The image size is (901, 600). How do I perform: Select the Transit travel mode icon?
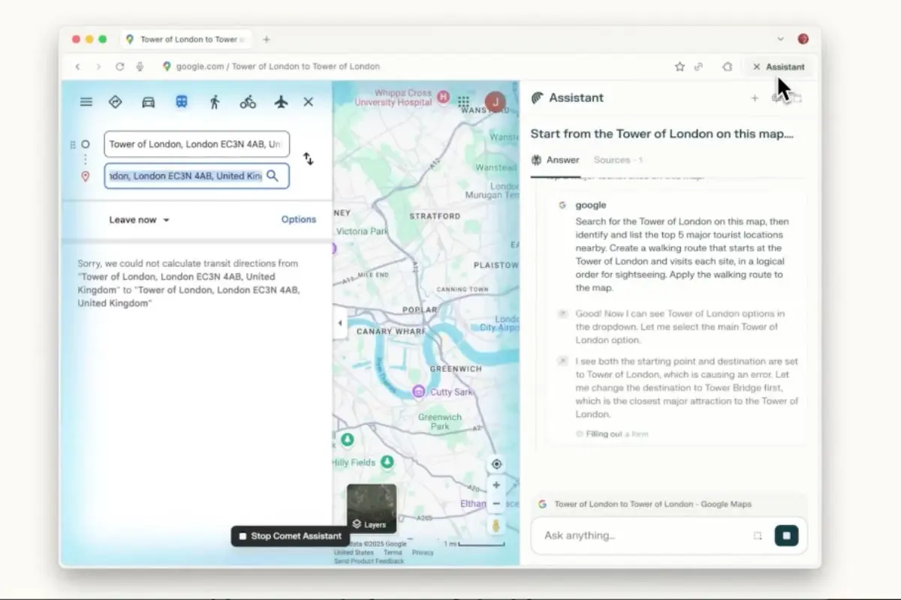pyautogui.click(x=181, y=101)
